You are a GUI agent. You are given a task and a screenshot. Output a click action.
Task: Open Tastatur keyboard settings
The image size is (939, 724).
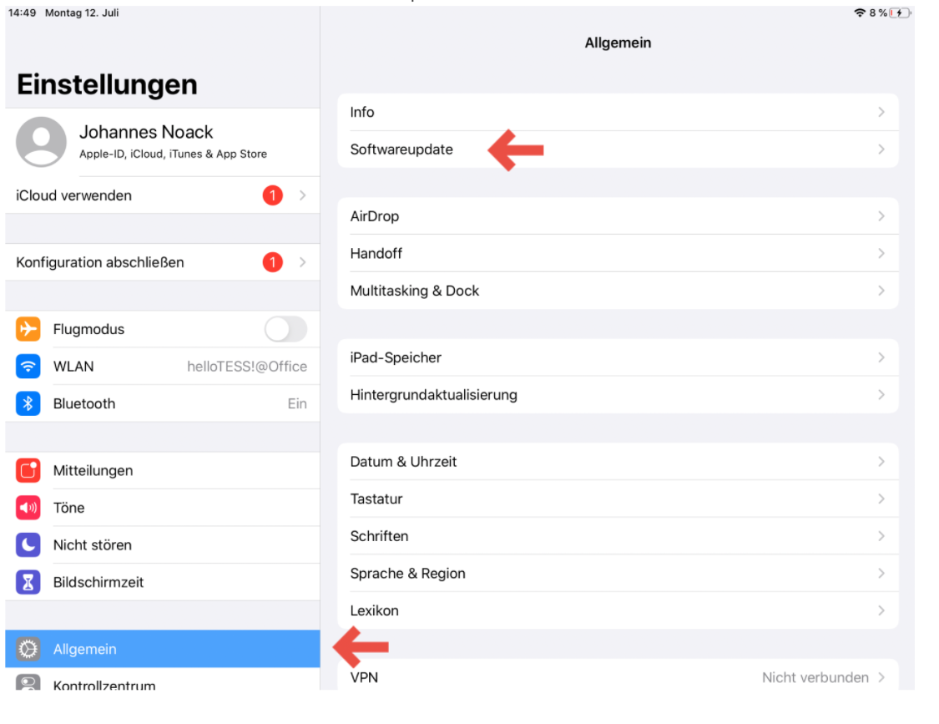pyautogui.click(x=618, y=499)
